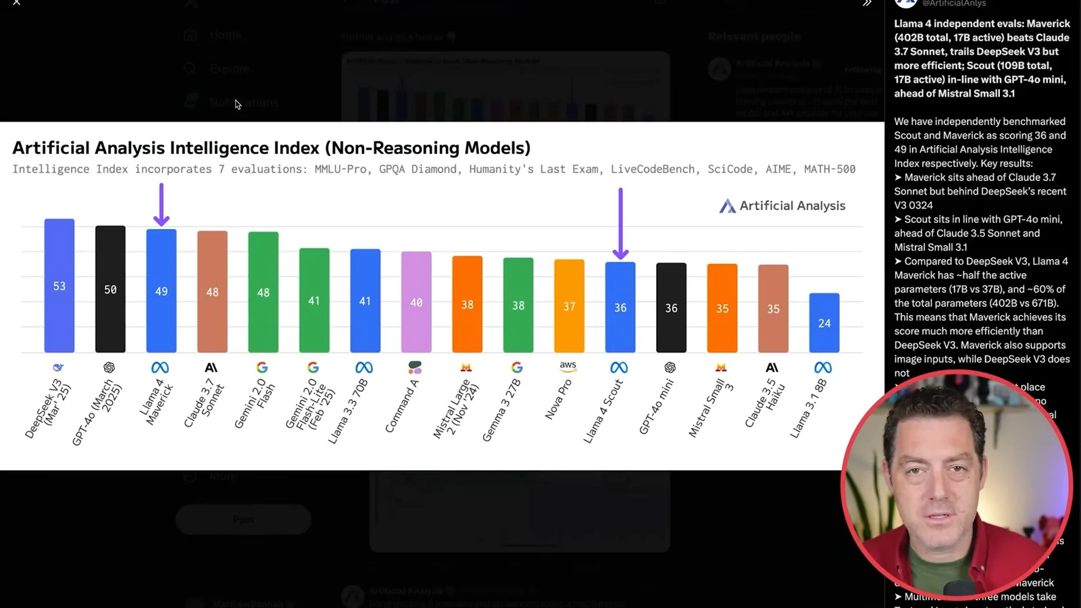Click the Mistral logo above Mistral Small 3
This screenshot has width=1081, height=608.
tap(721, 368)
